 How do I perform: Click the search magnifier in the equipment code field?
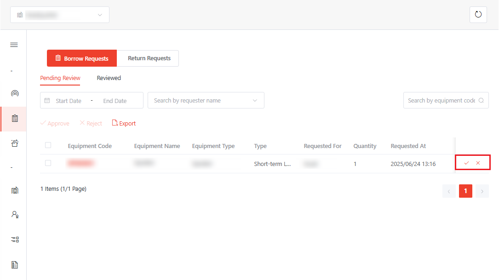pos(481,101)
